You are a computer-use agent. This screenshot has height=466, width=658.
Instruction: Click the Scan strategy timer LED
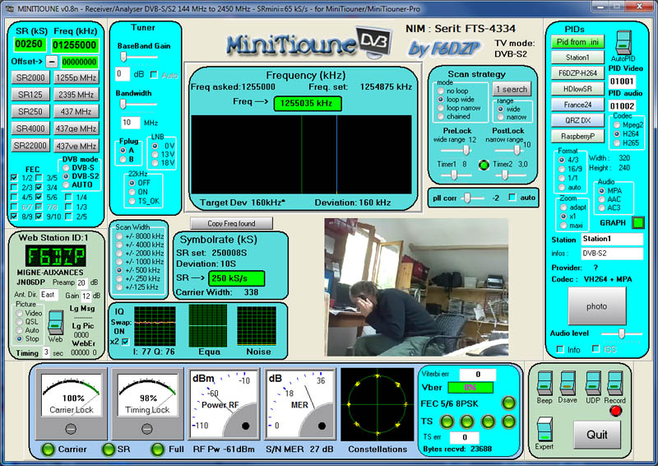pyautogui.click(x=484, y=165)
